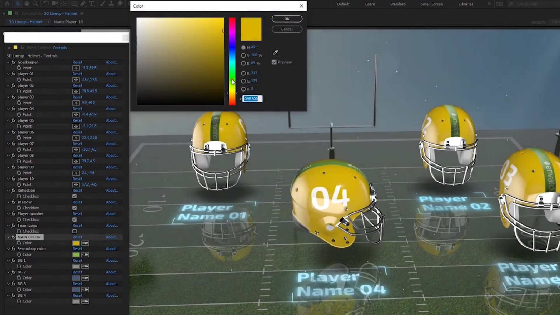Image resolution: width=560 pixels, height=315 pixels.
Task: Click the Search Help magnifier icon
Action: pos(511,4)
